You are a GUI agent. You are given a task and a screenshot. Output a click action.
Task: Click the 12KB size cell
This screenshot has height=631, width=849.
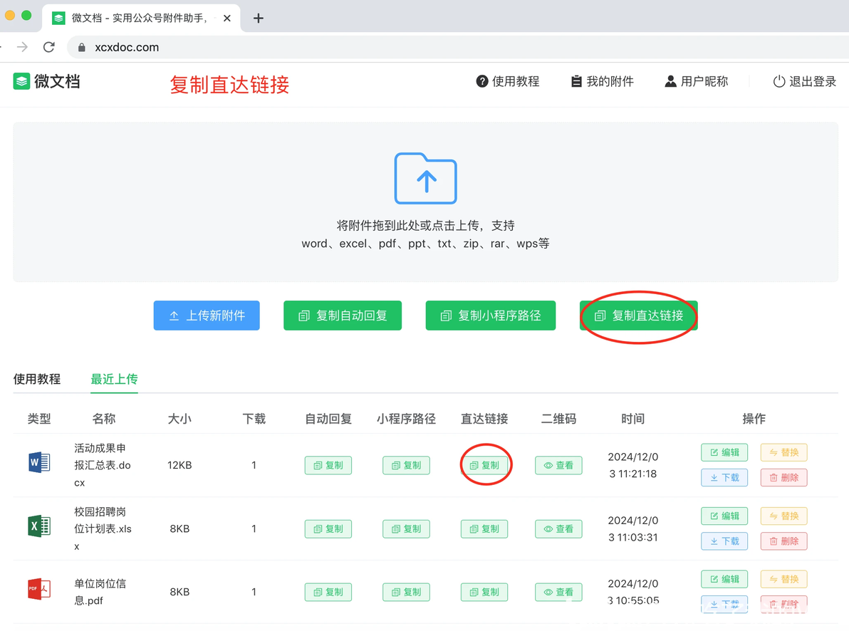coord(179,465)
